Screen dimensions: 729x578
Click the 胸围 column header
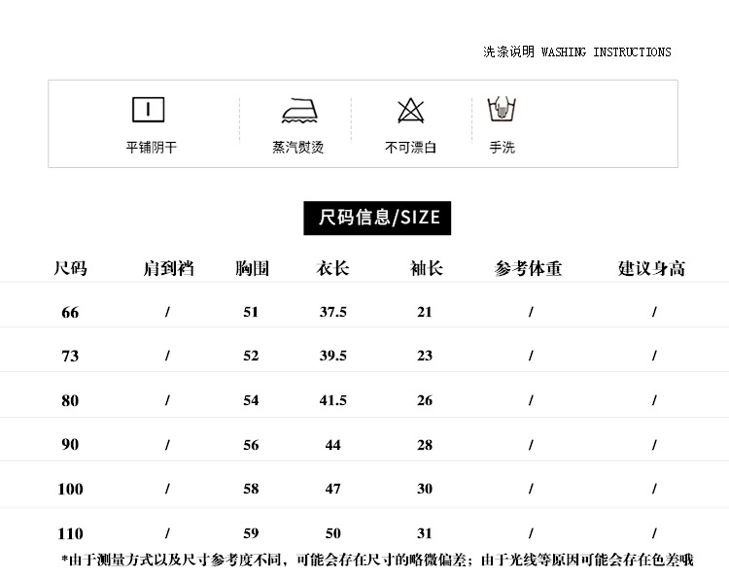click(252, 268)
